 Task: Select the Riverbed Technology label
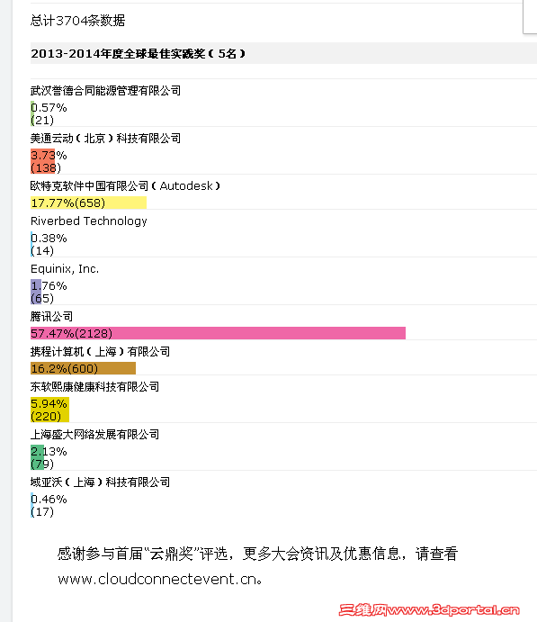[89, 221]
